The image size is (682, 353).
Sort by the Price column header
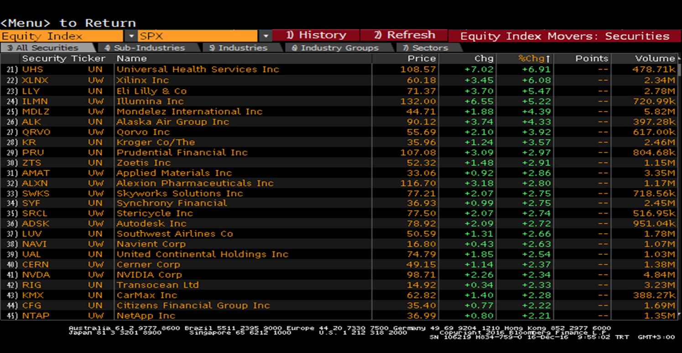(x=405, y=58)
